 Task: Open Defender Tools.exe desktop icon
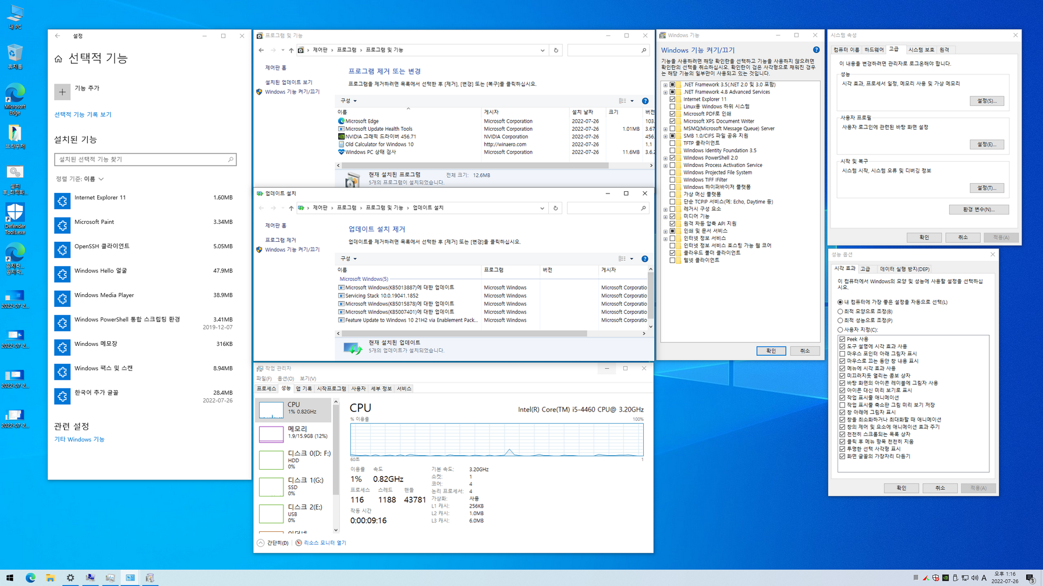[15, 219]
